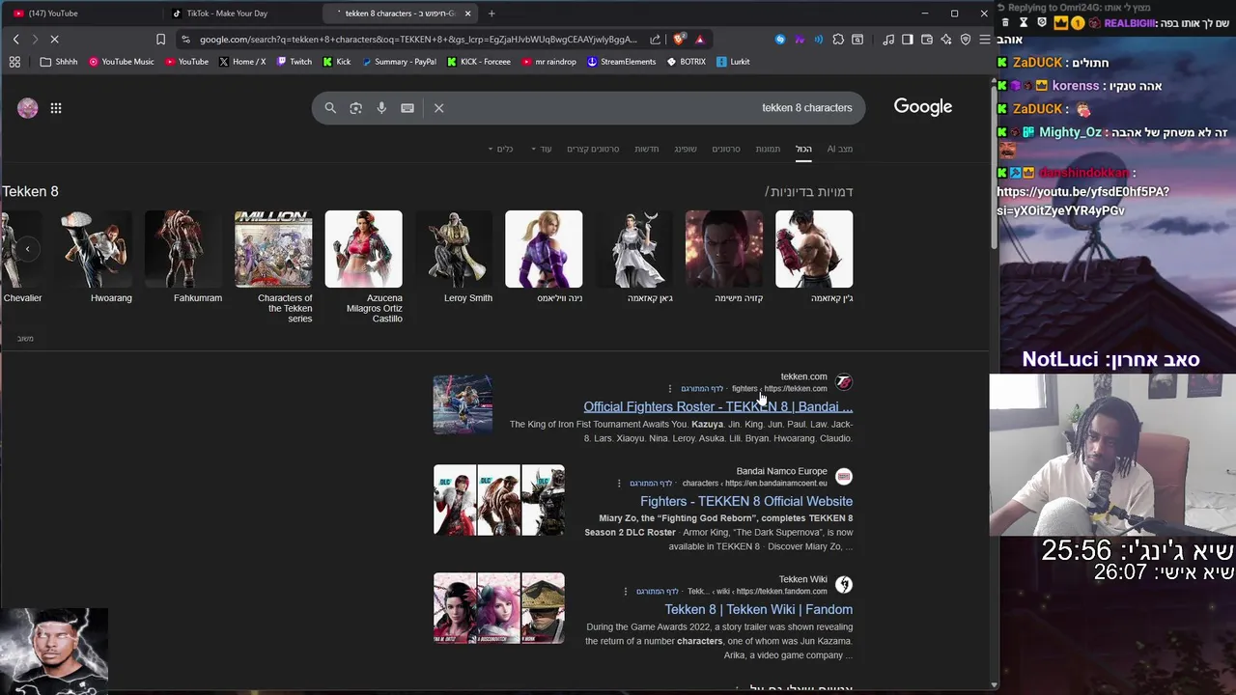Image resolution: width=1236 pixels, height=695 pixels.
Task: Close the tekken 8 characters tab
Action: (x=468, y=14)
